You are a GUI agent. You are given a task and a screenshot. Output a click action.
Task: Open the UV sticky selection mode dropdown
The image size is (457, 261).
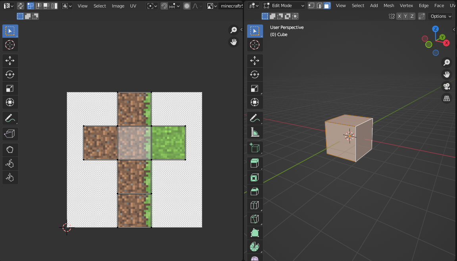tap(67, 6)
